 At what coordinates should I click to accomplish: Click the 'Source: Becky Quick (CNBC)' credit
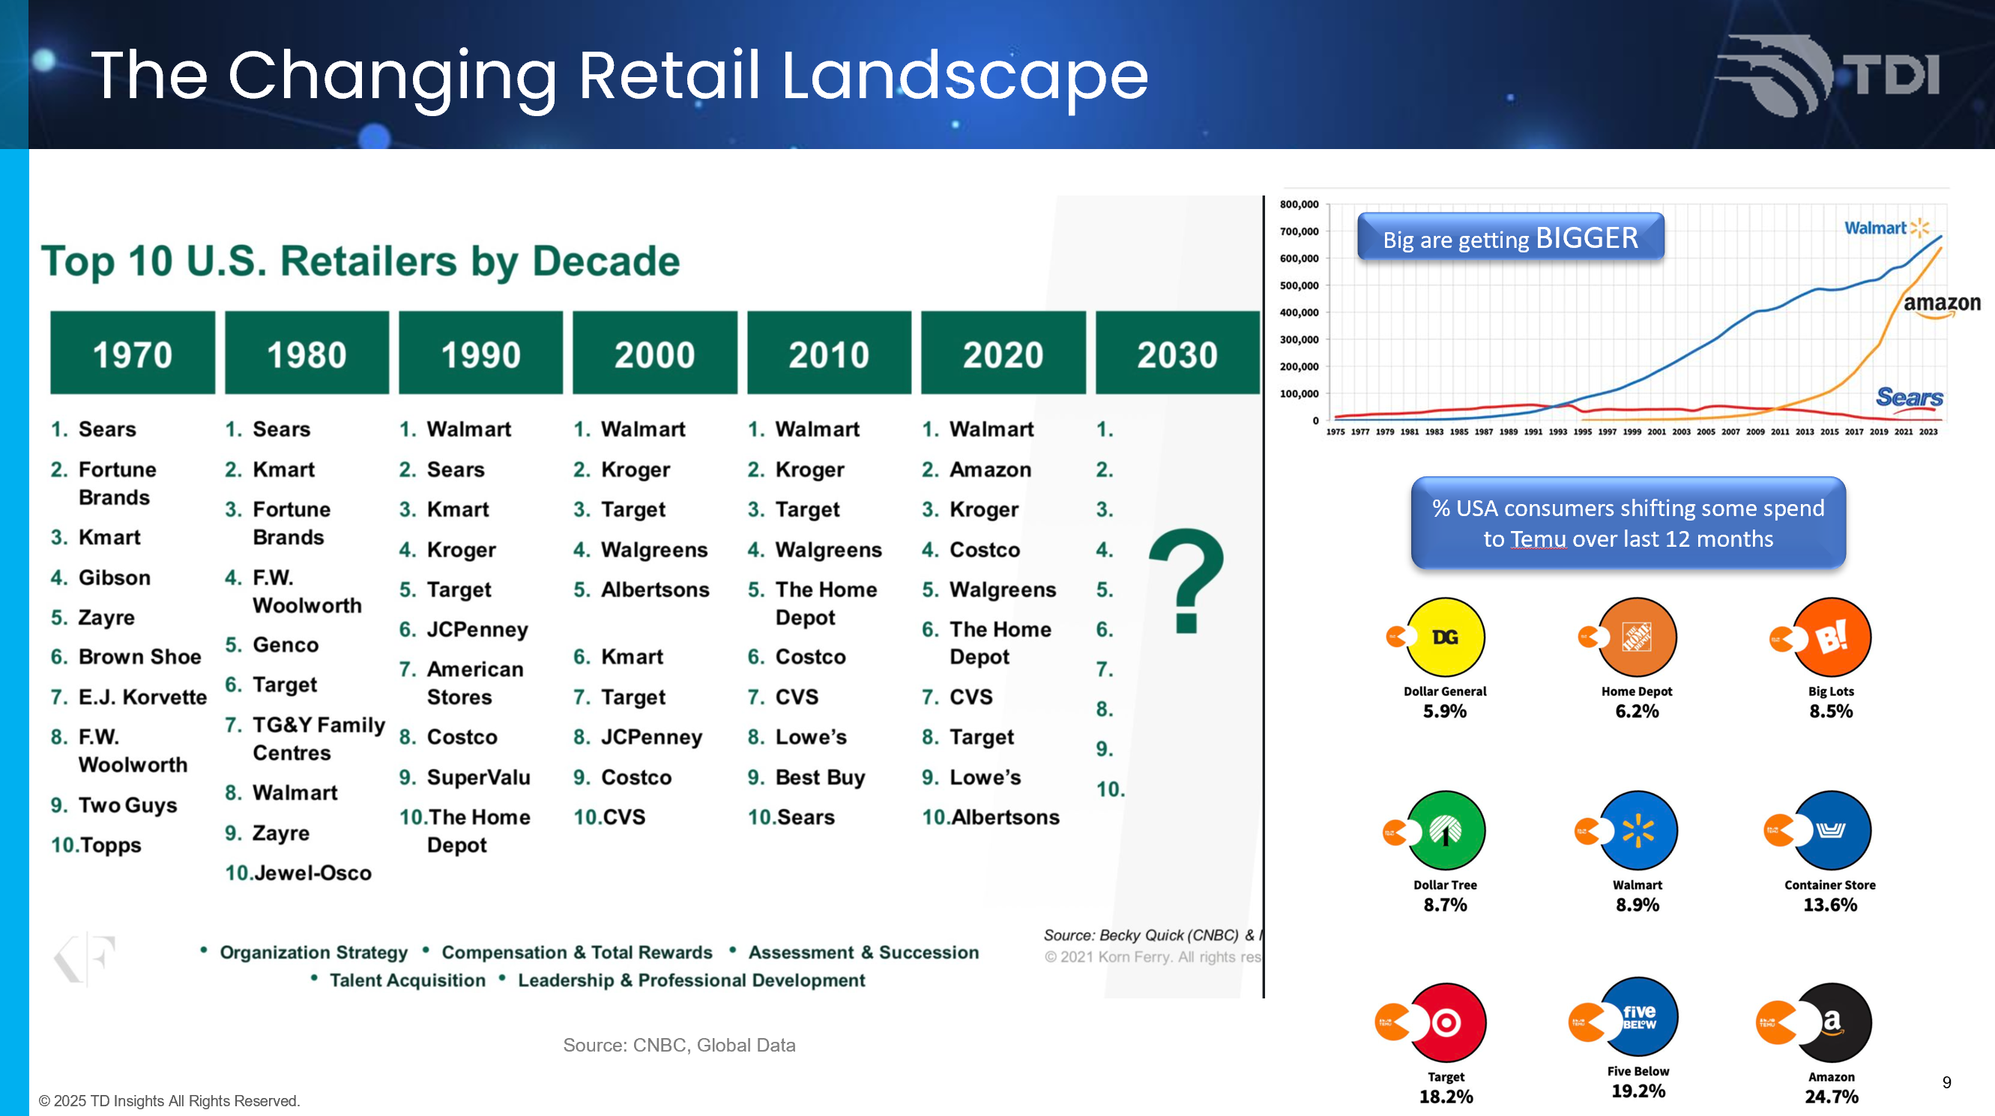[x=1153, y=935]
